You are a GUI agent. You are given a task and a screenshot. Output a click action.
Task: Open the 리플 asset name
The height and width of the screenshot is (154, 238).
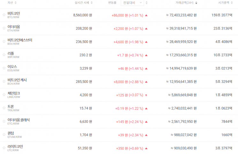11,53
